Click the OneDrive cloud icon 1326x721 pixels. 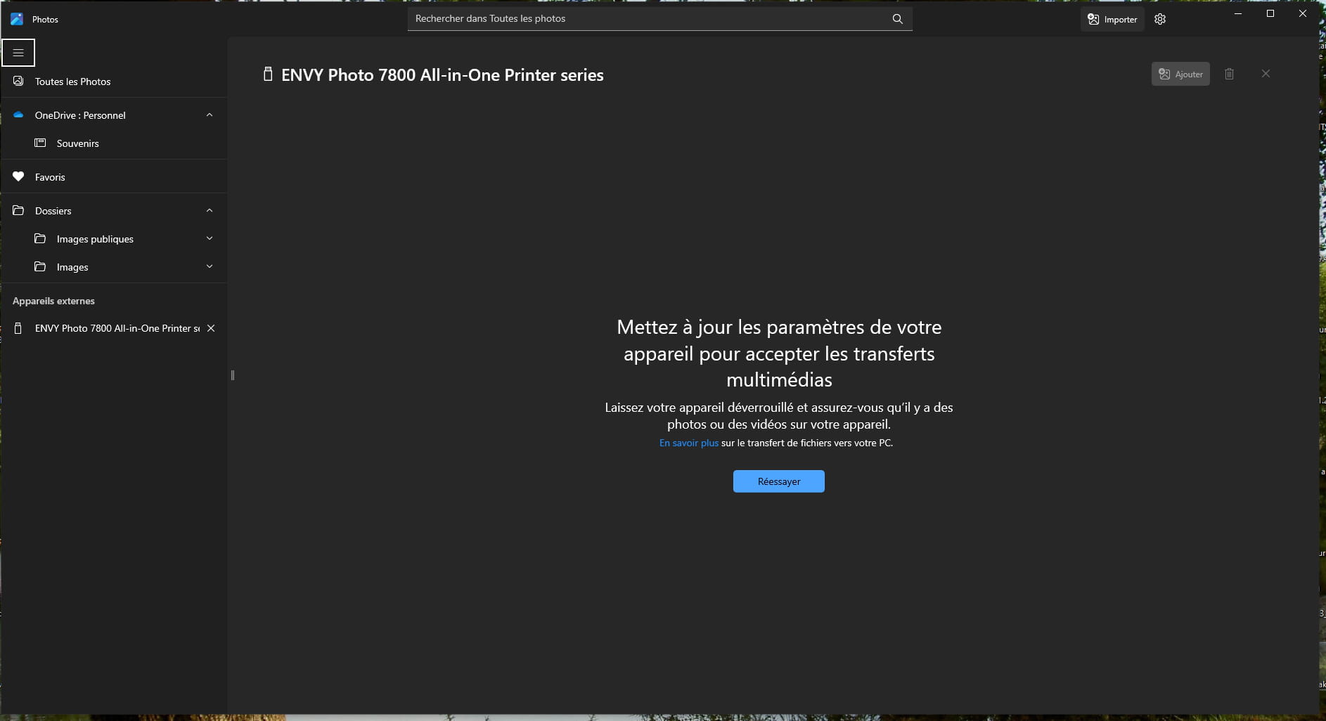(18, 115)
